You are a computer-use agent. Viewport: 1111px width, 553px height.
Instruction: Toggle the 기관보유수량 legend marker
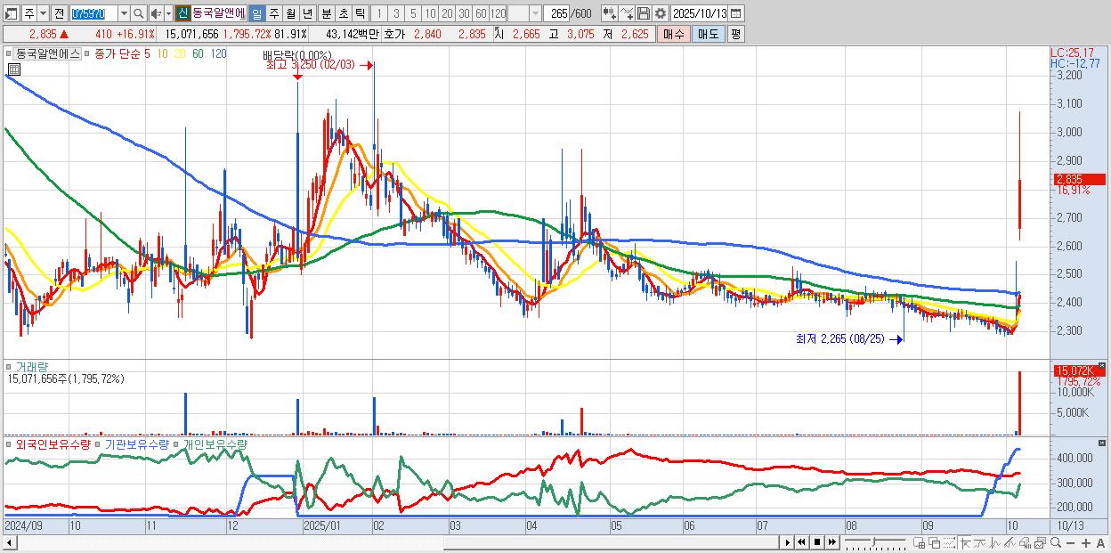click(99, 443)
